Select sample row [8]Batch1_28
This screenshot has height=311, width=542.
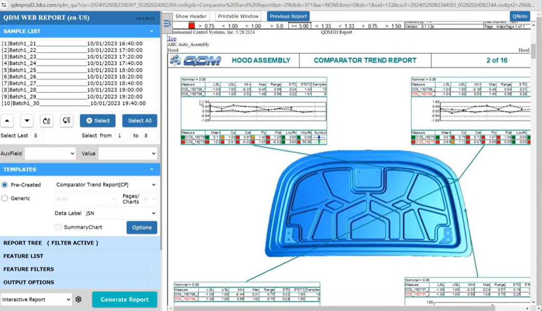(72, 90)
